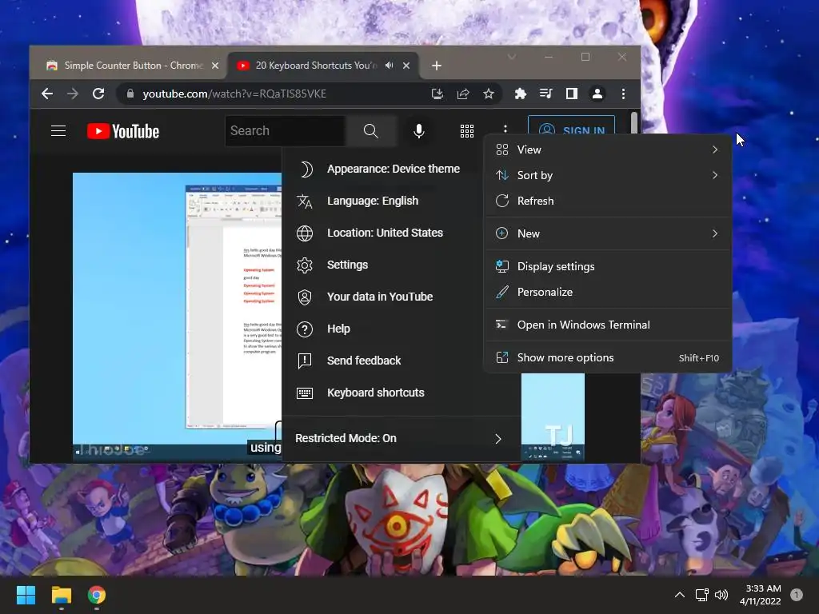This screenshot has width=819, height=614.
Task: Click Help in YouTube menu
Action: (383, 329)
